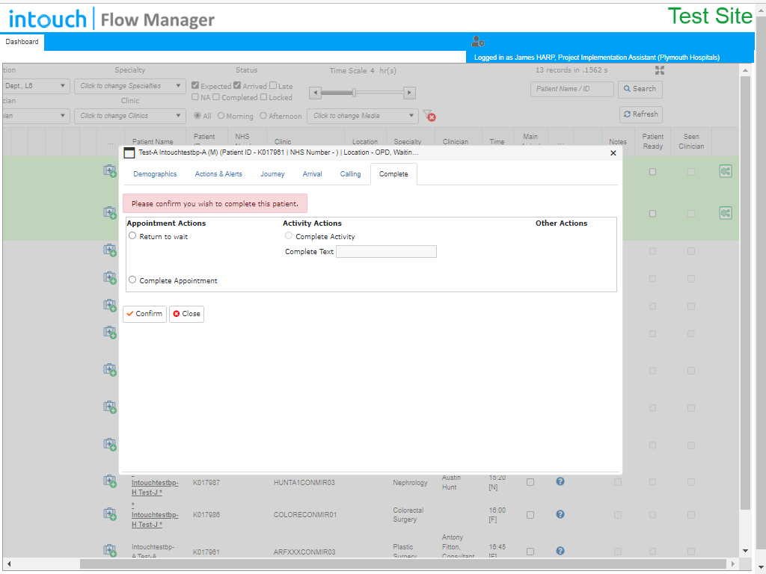The height and width of the screenshot is (574, 766).
Task: Click the Time Scale slider right arrow
Action: click(x=409, y=92)
